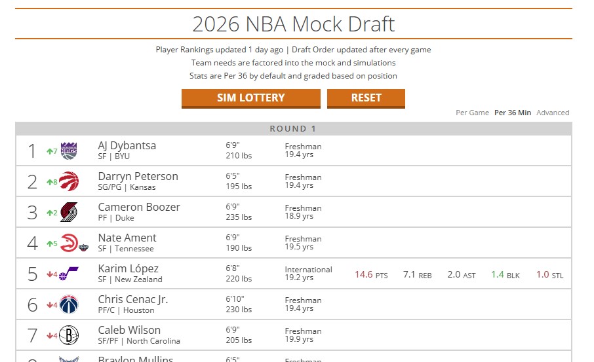Screen dimensions: 594x362
Task: Click the Brooklyn Nets logo at pick 7
Action: [69, 335]
